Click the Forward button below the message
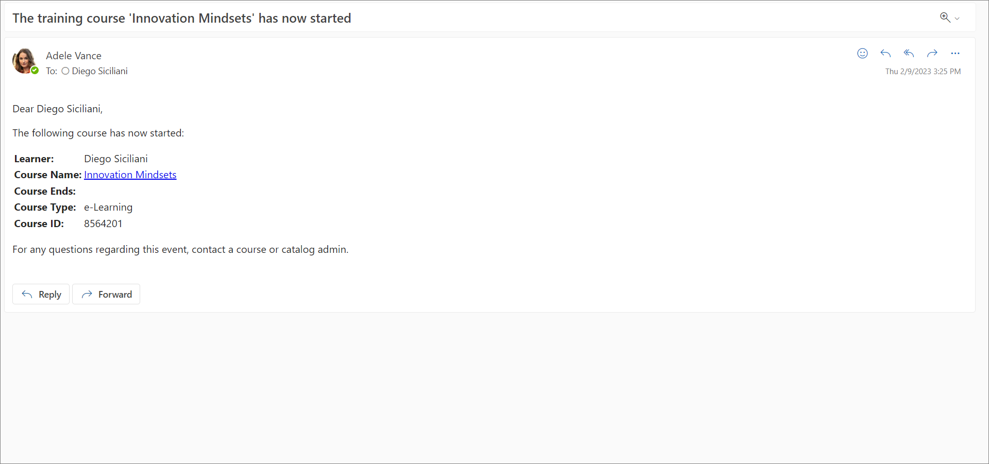The image size is (989, 464). [106, 294]
